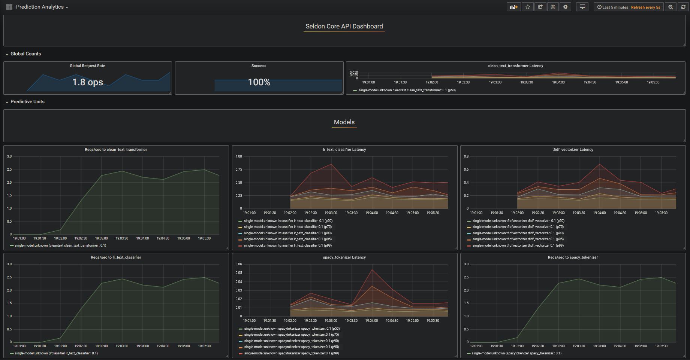
Task: Click the Save dashboard icon
Action: click(553, 7)
